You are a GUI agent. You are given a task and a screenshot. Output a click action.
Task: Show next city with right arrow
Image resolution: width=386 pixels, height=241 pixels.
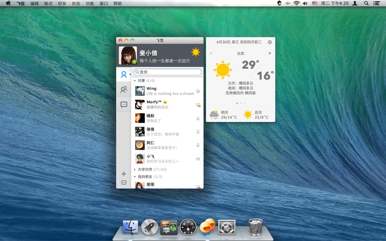tap(270, 53)
